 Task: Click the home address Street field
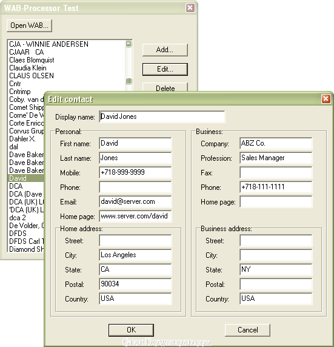click(135, 241)
